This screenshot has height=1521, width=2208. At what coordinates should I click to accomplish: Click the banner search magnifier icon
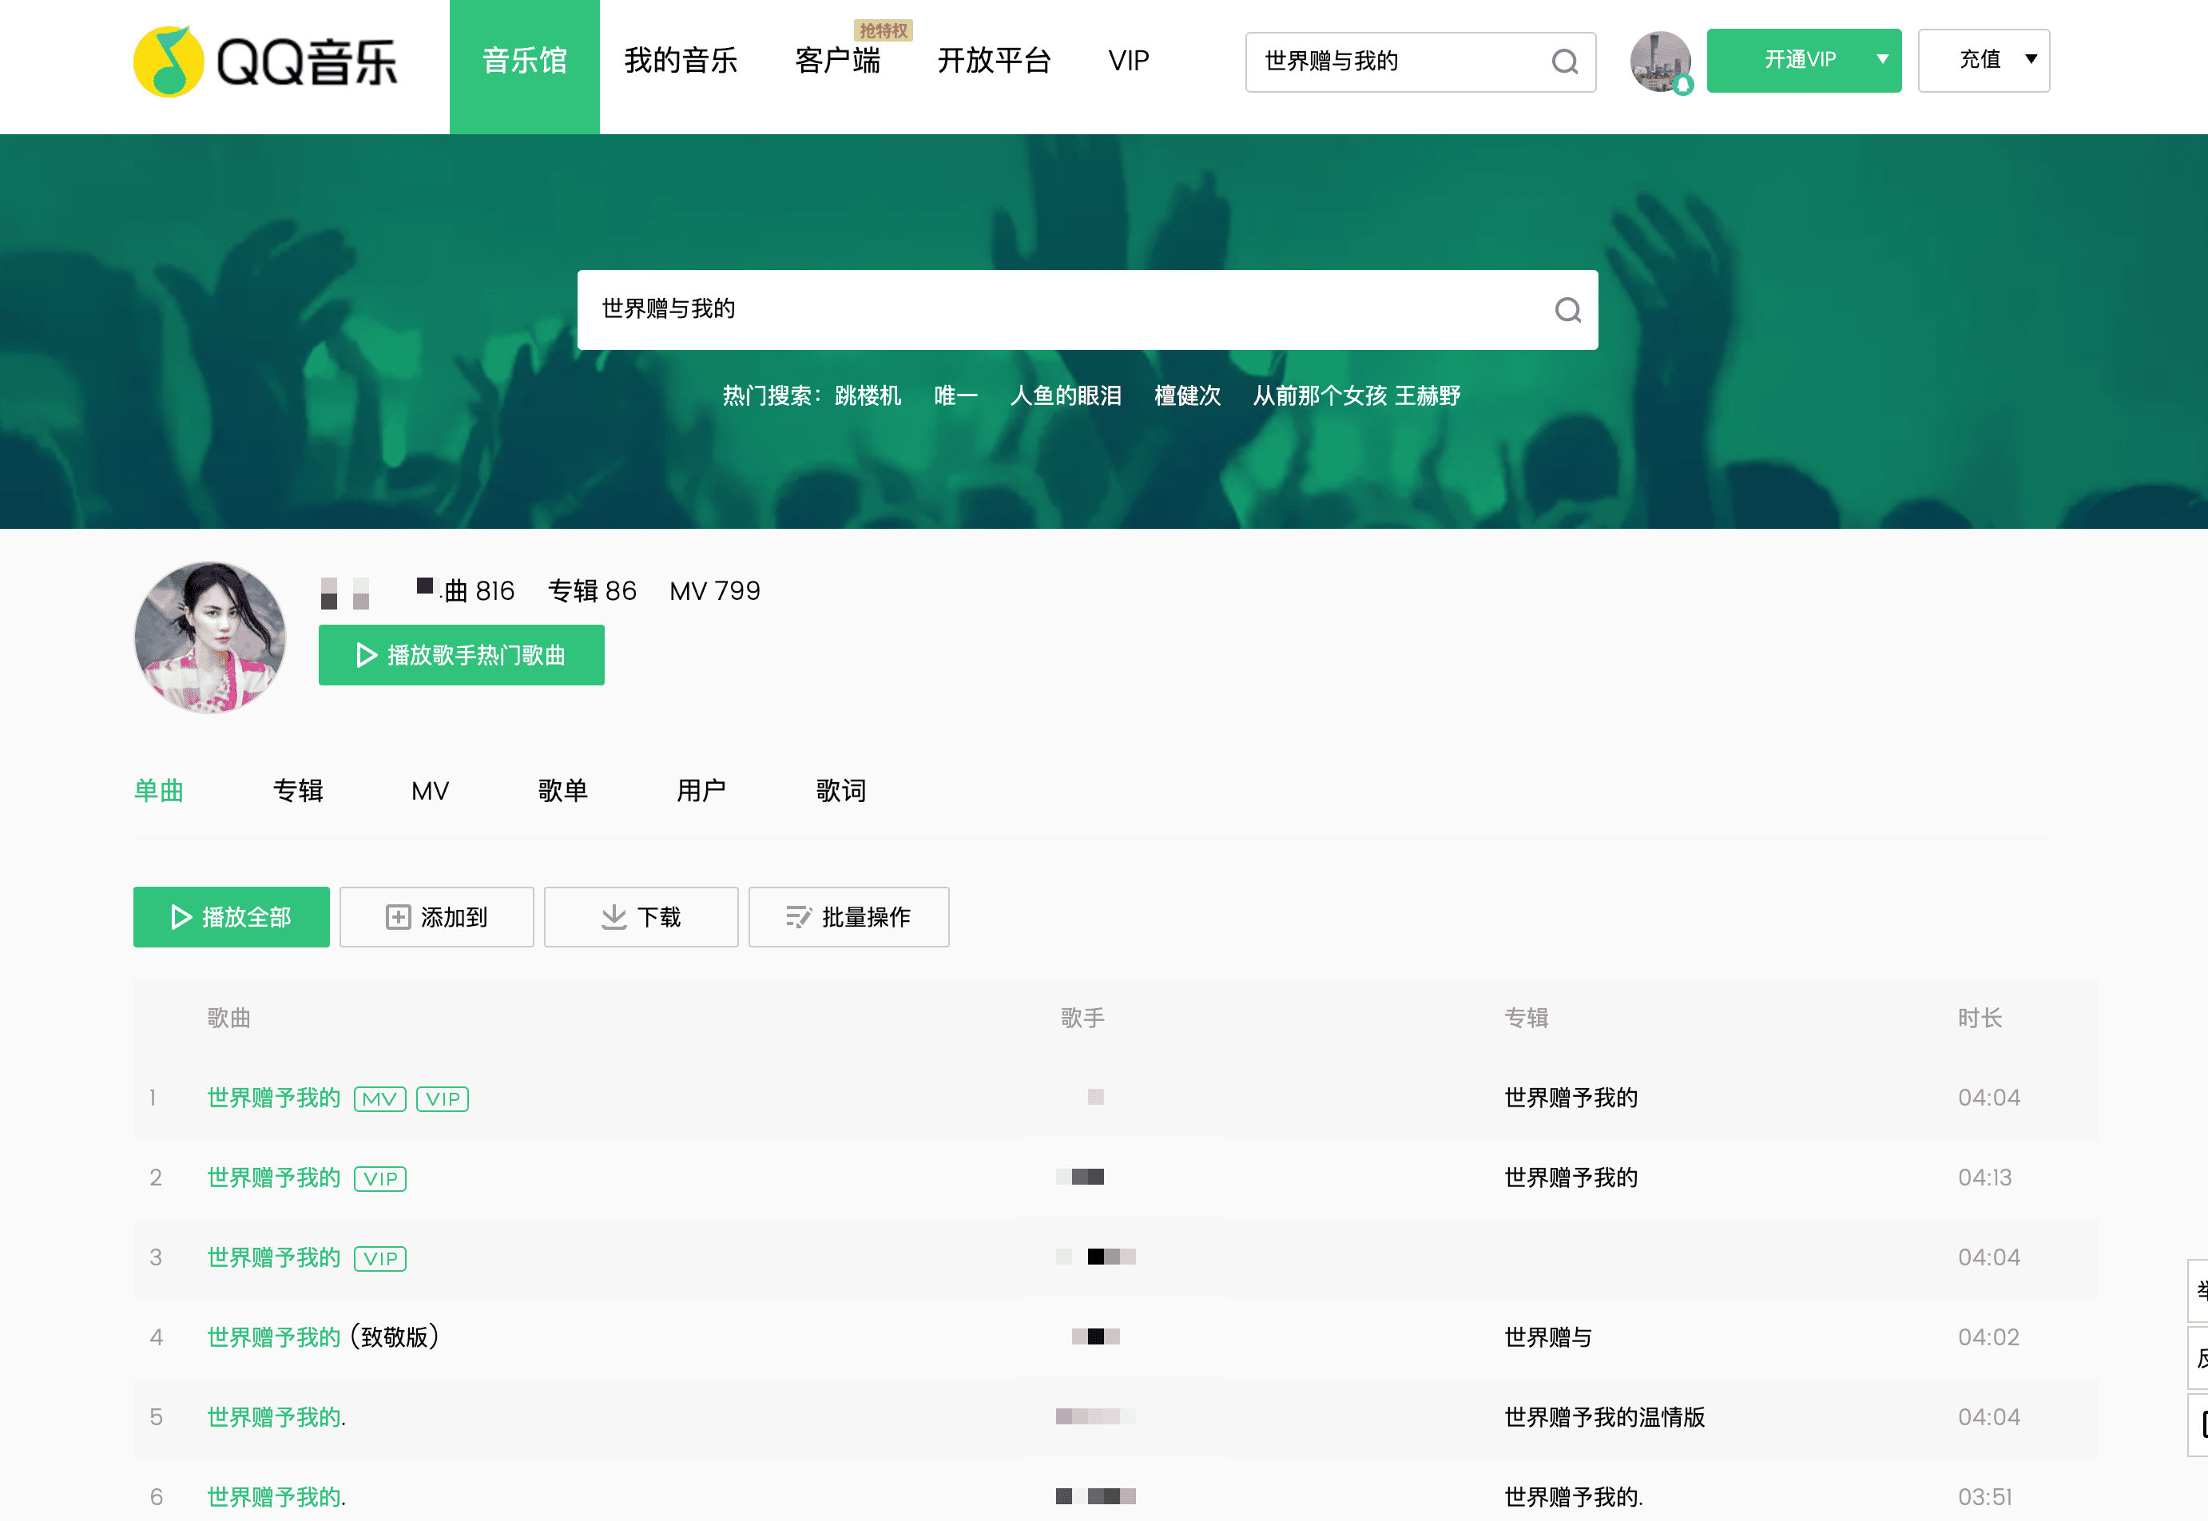tap(1567, 310)
